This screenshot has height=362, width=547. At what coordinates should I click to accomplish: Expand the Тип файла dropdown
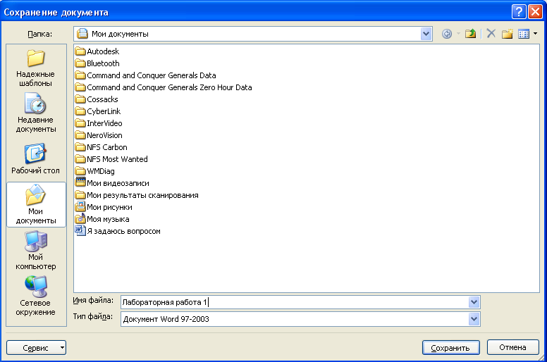coord(474,319)
